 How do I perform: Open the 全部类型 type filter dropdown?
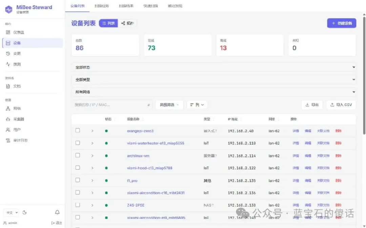[x=213, y=80]
